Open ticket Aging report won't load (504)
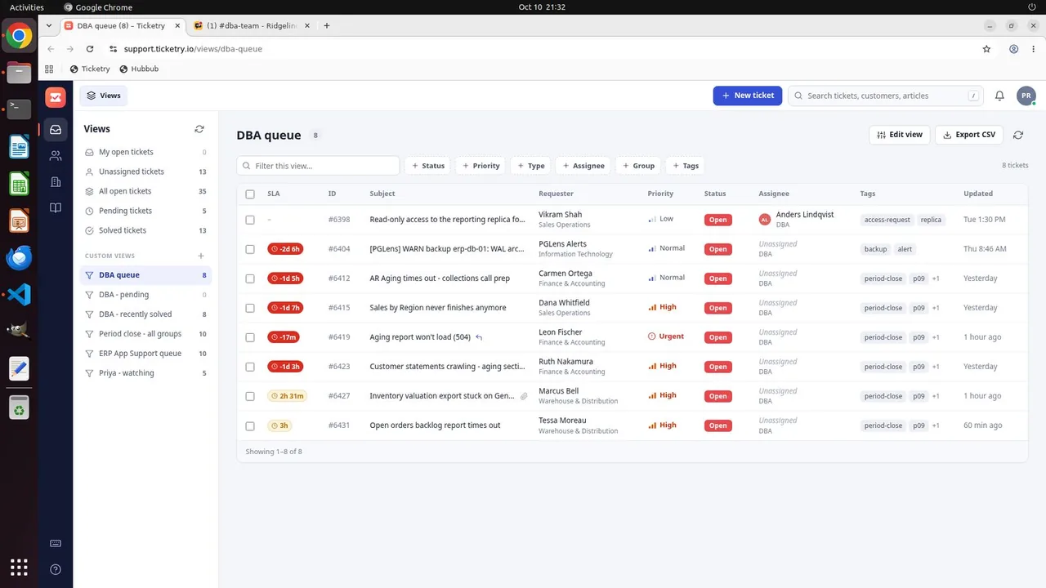 click(x=420, y=337)
